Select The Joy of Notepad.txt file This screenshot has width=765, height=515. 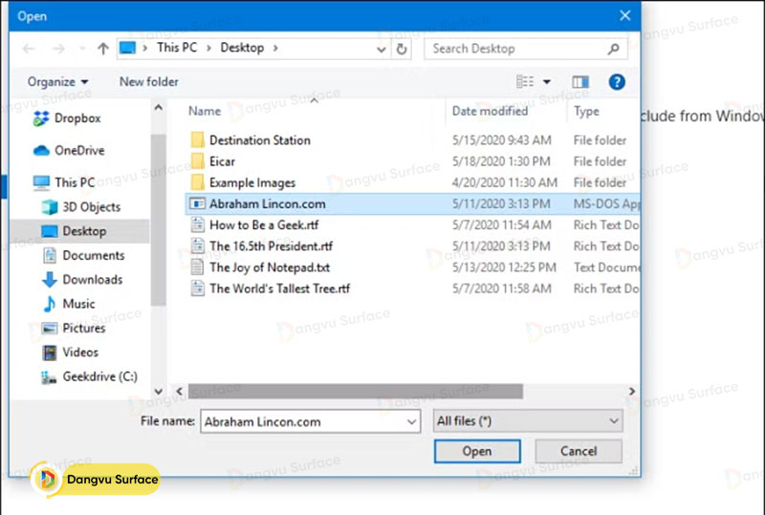(269, 268)
